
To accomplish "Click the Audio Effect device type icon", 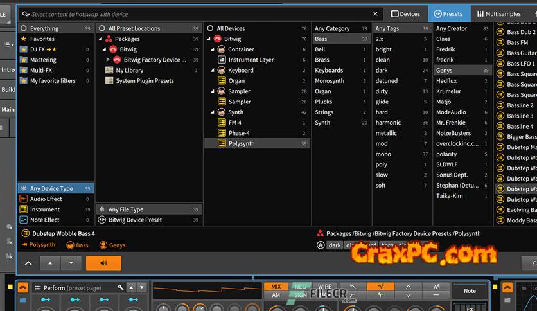I will click(23, 199).
